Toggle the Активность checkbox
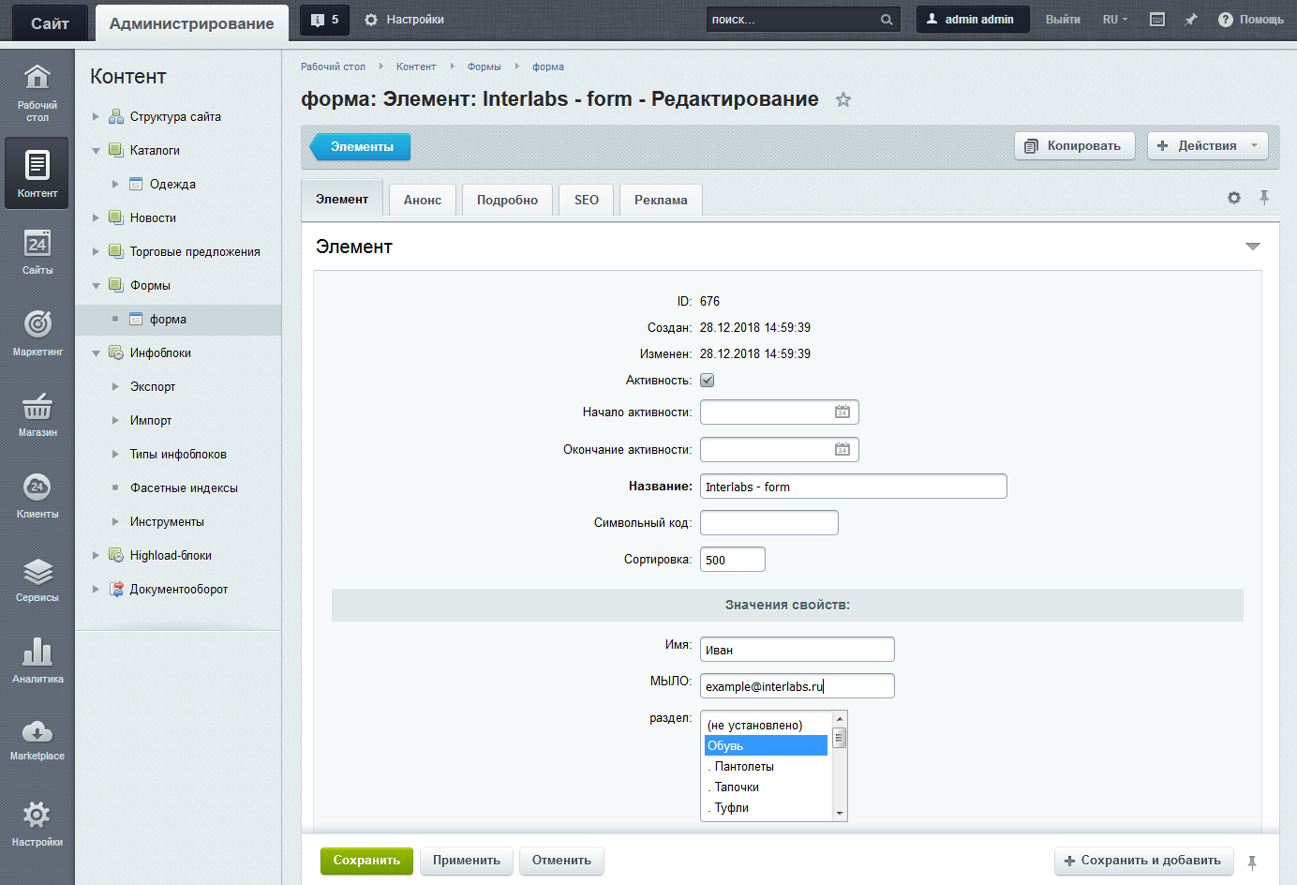 708,381
